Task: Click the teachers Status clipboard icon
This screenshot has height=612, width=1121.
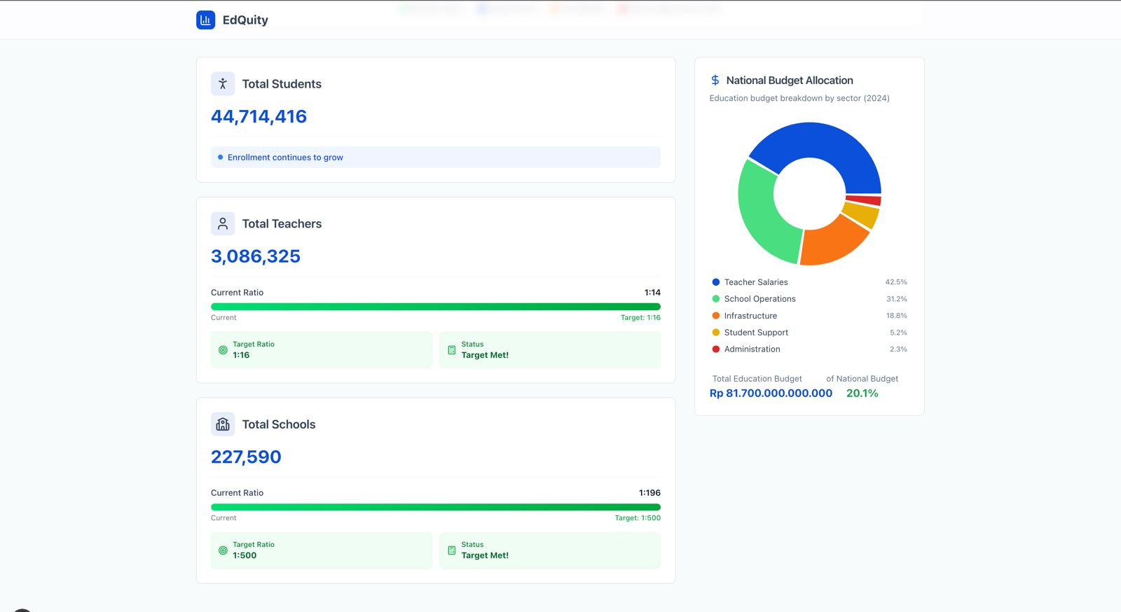Action: [x=452, y=350]
